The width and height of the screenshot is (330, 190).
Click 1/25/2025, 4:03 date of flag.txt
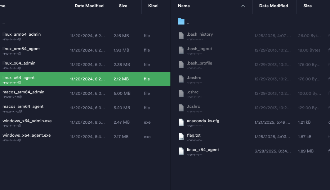272,137
